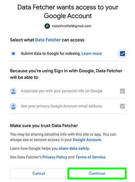Click the rosiethrelfall@gmail.com email address
Viewport: 135px width, 182px height.
[72, 26]
